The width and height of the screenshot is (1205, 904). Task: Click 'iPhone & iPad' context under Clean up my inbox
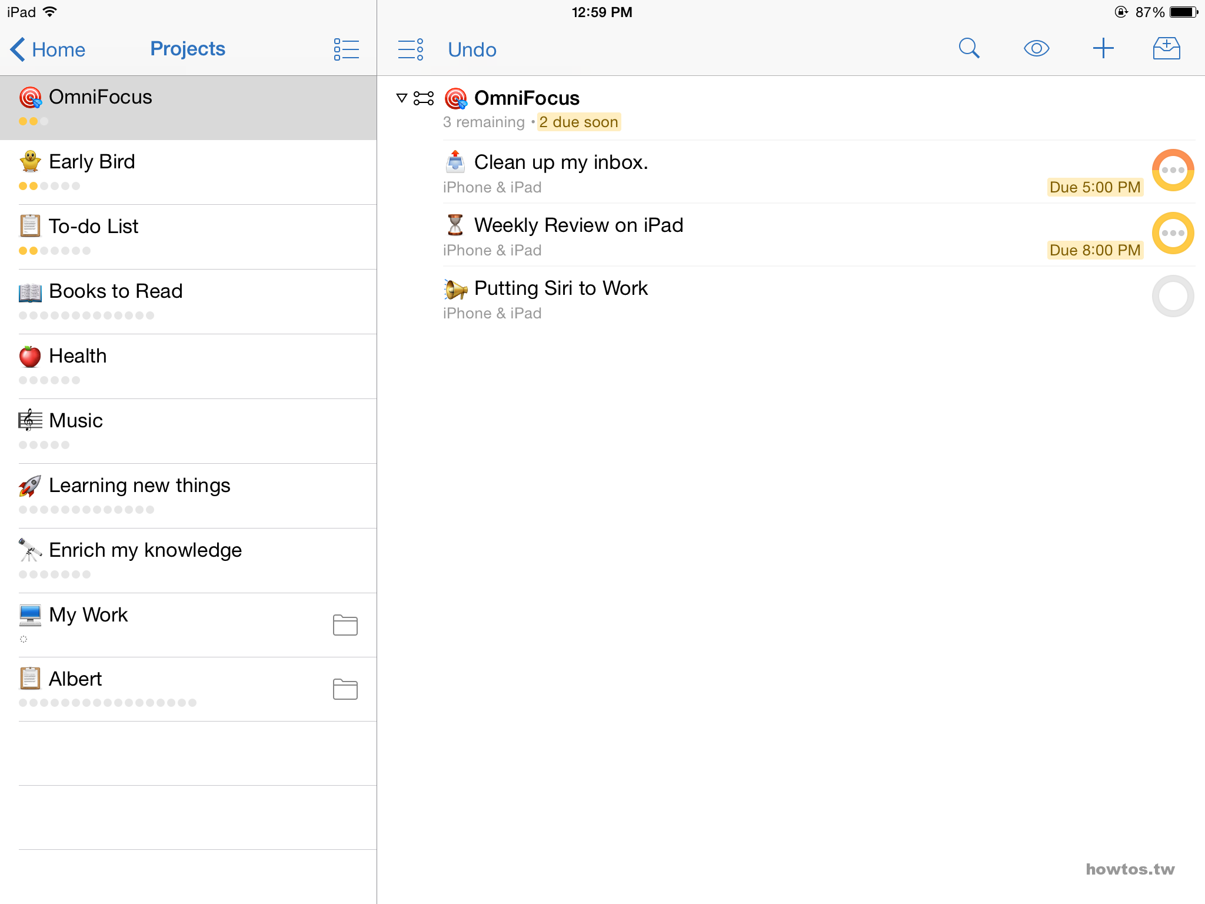tap(492, 187)
